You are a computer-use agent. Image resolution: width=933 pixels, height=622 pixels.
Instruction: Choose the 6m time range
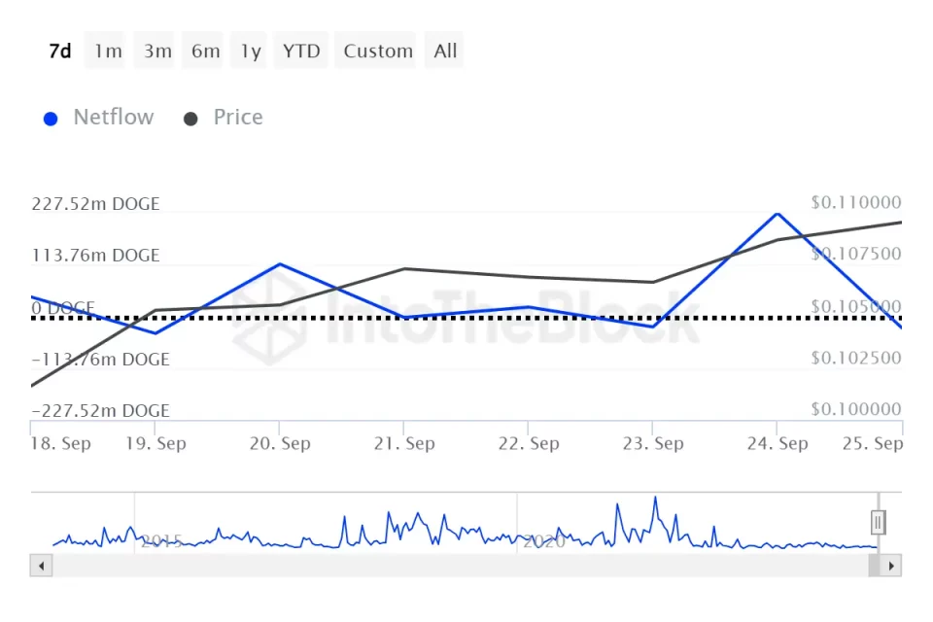[205, 52]
